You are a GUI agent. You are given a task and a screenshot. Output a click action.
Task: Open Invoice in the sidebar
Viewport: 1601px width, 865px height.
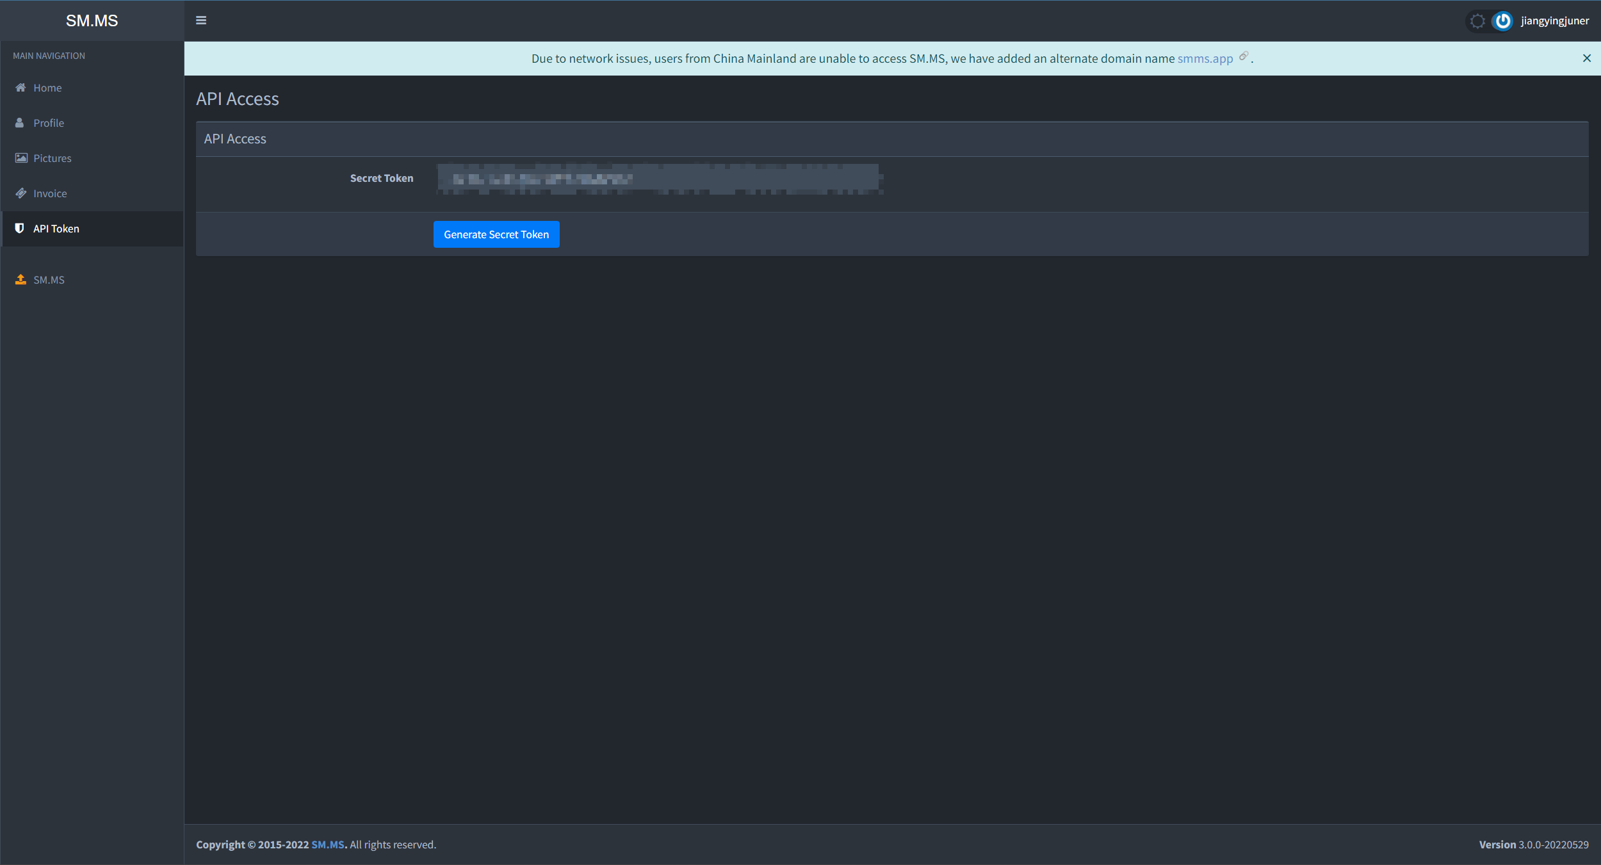pos(50,193)
